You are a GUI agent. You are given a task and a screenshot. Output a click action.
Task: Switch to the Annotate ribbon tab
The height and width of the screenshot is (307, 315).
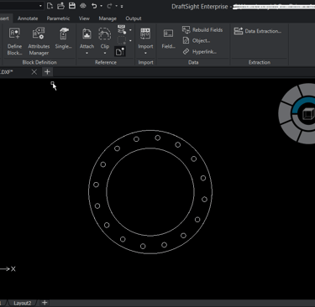(28, 18)
